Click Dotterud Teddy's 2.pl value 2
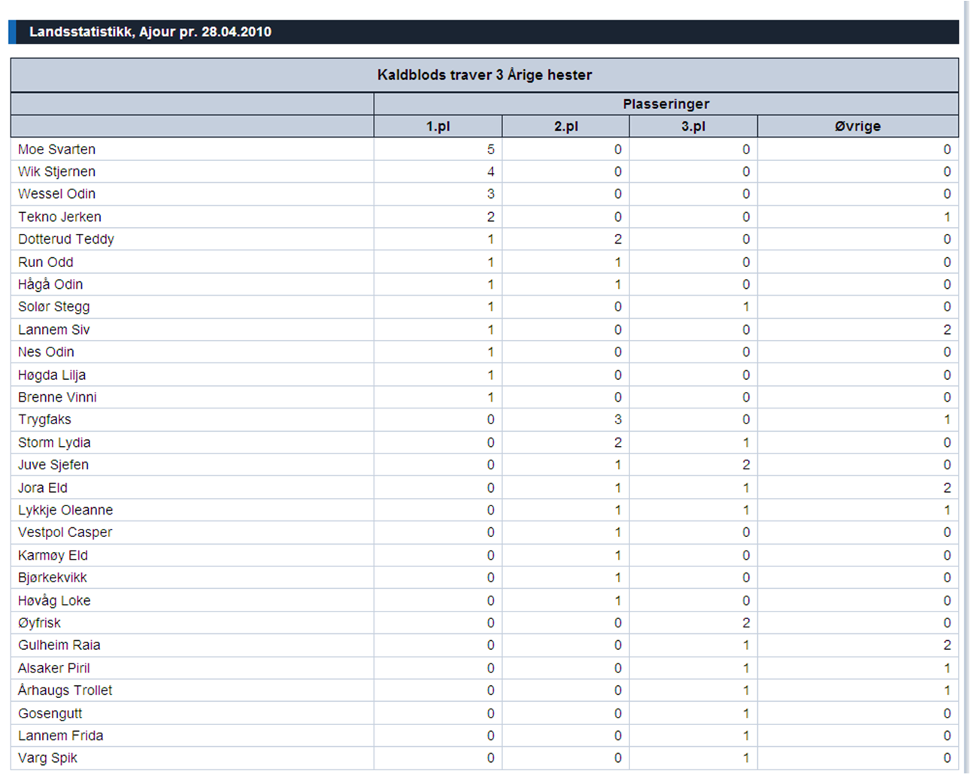 click(x=618, y=239)
